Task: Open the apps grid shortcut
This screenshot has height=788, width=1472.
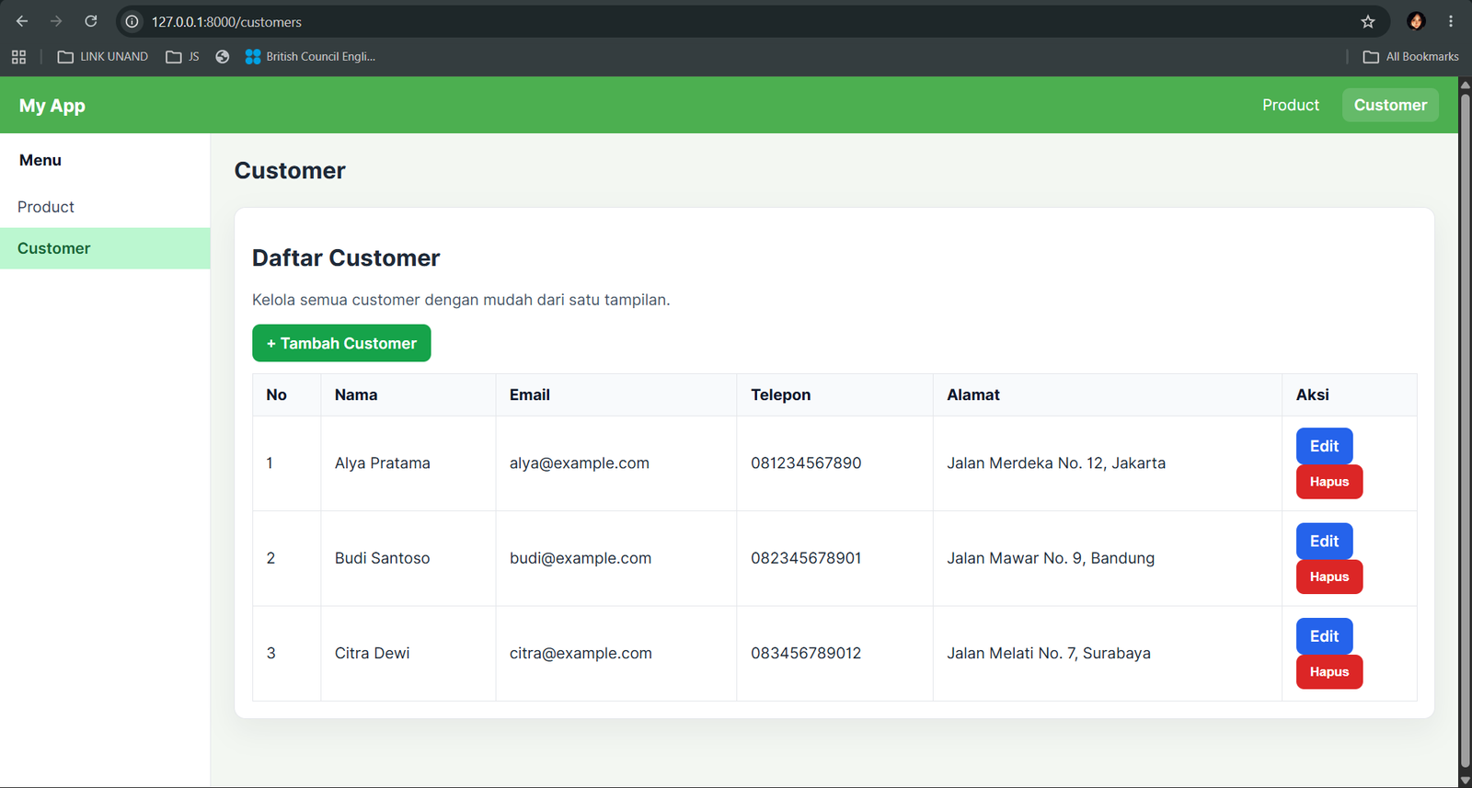Action: 18,57
